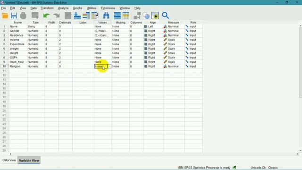
Task: Click the Align cell for Residence row
Action: [x=153, y=35]
